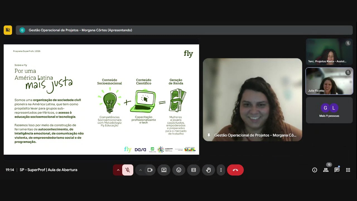Click the 19:14 clock in the bottom bar
357x201 pixels.
[10, 170]
